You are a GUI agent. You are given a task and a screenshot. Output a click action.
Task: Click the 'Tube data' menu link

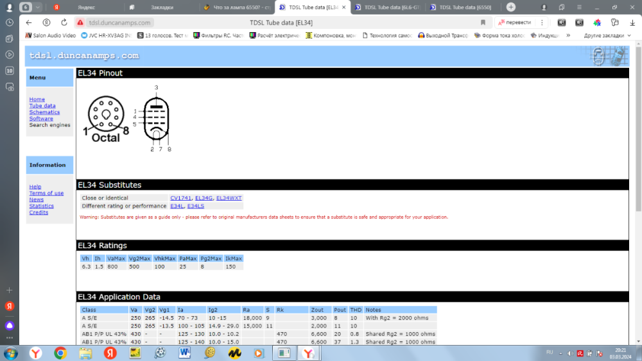pyautogui.click(x=42, y=106)
